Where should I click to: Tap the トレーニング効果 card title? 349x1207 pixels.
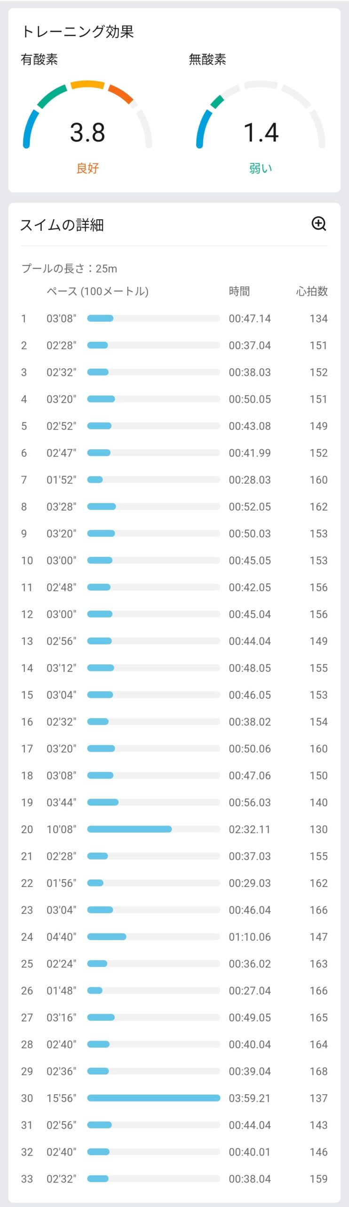pos(78,32)
